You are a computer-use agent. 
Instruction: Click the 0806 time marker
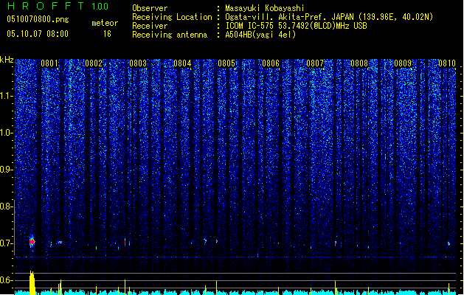[271, 63]
